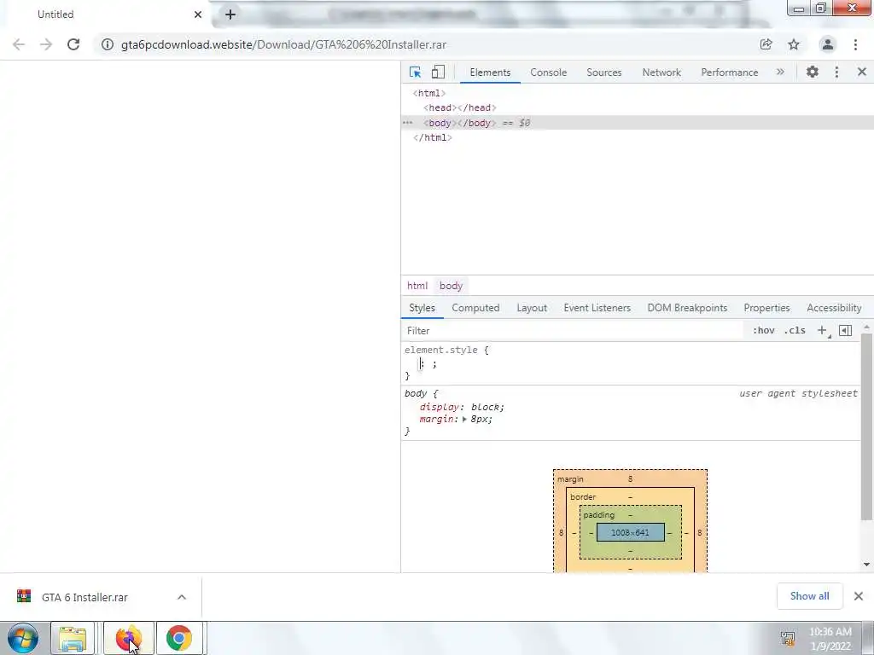Open the DOM Breakpoints sub-tab
Viewport: 874px width, 655px height.
click(x=687, y=308)
